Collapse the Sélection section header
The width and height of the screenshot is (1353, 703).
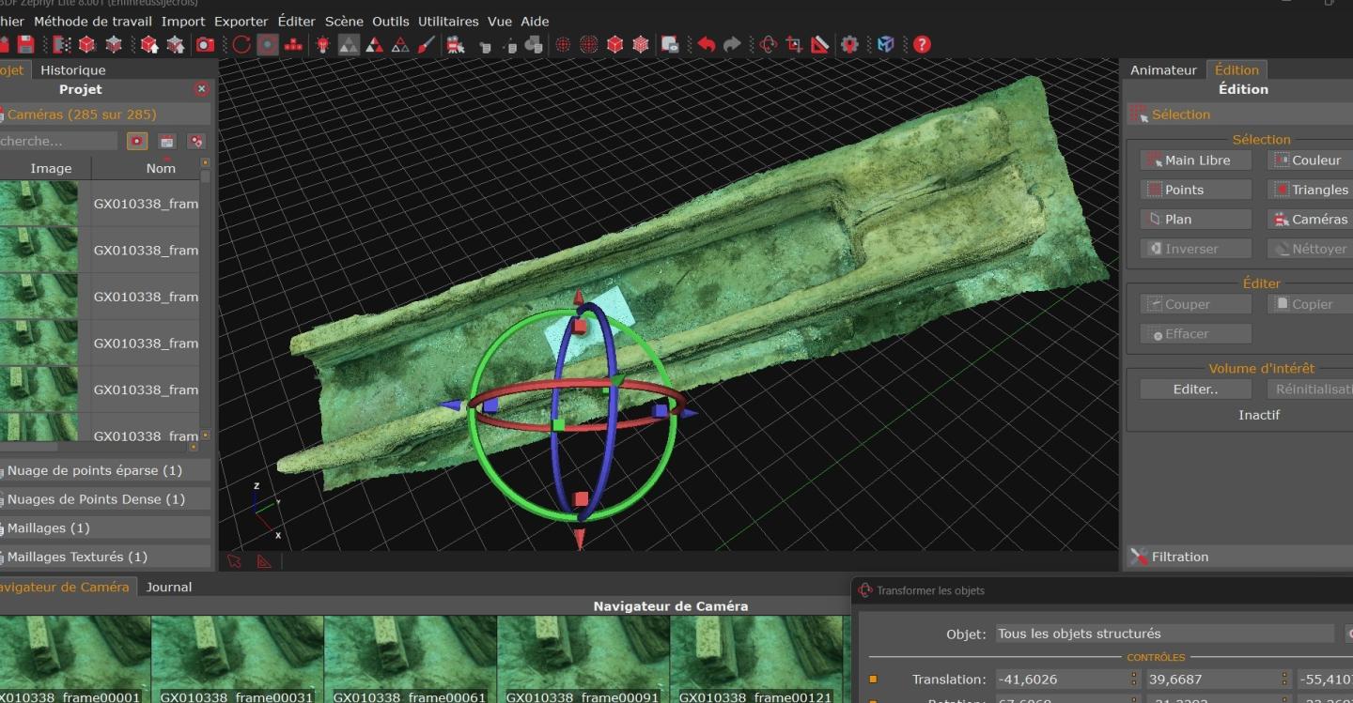click(1239, 115)
